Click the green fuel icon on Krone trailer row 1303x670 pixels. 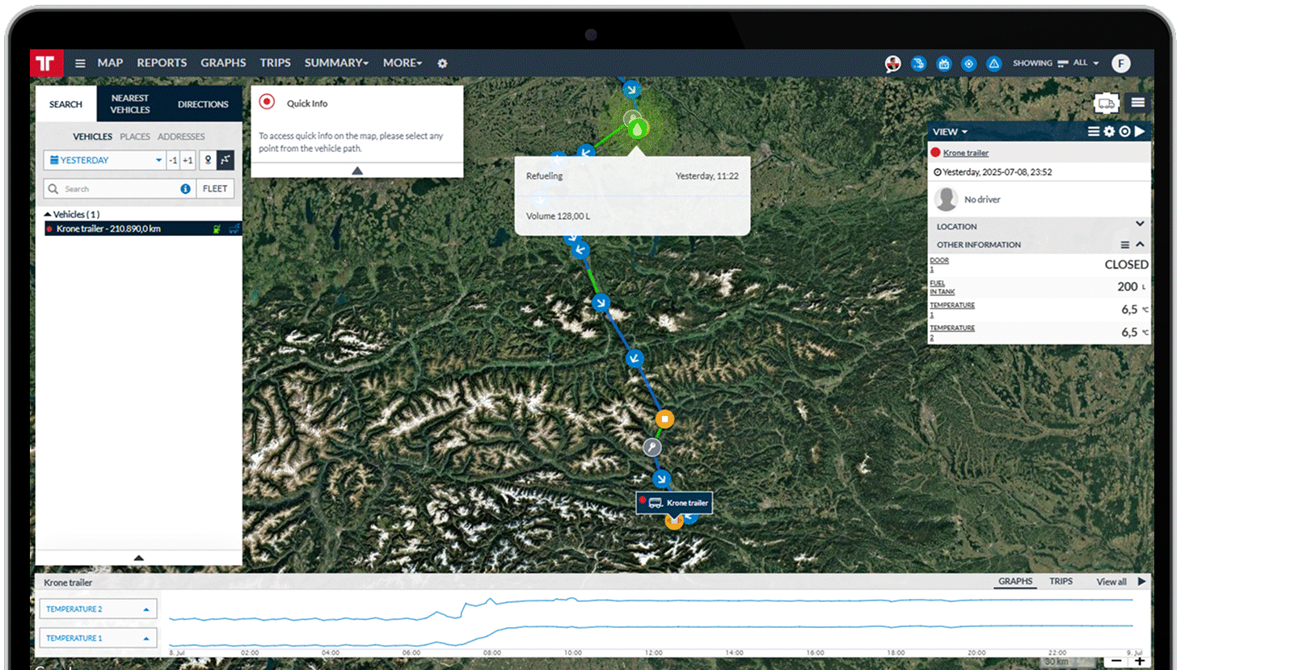[217, 229]
